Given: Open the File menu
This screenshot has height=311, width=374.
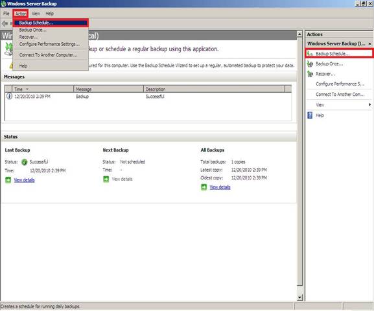Looking at the screenshot, I should pos(6,14).
